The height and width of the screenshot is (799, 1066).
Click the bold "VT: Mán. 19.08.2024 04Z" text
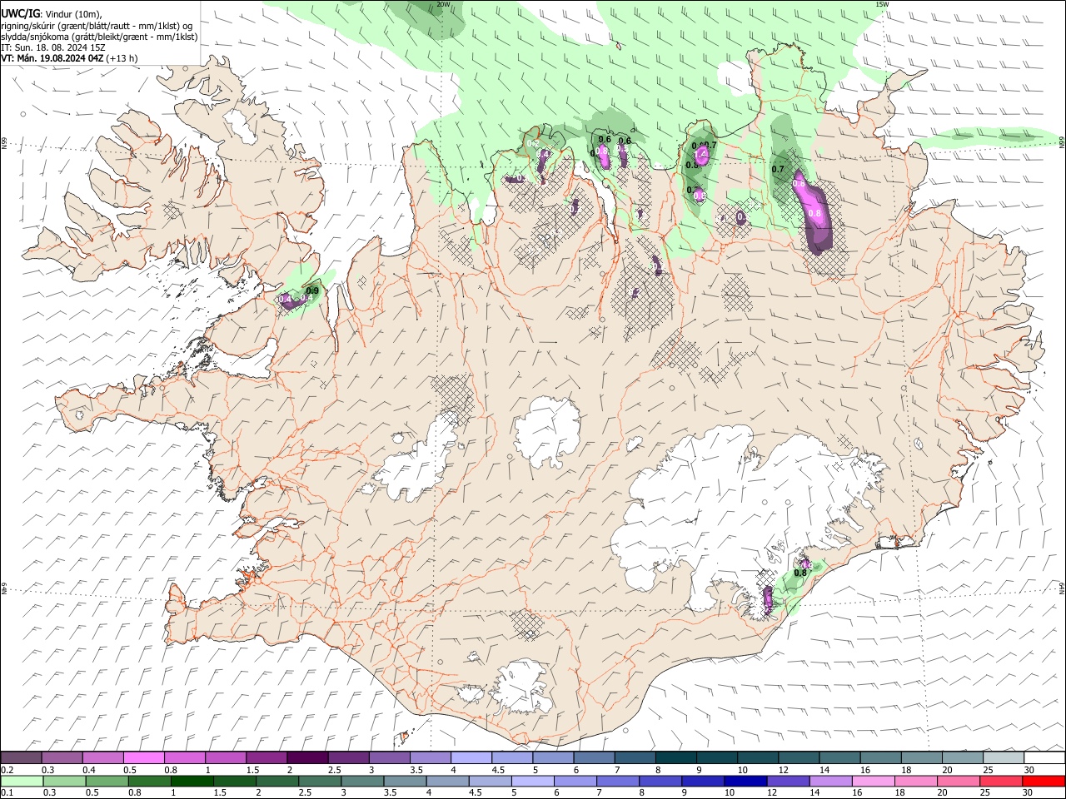click(52, 58)
